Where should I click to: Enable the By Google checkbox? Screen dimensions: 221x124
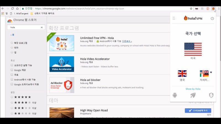coord(12,70)
